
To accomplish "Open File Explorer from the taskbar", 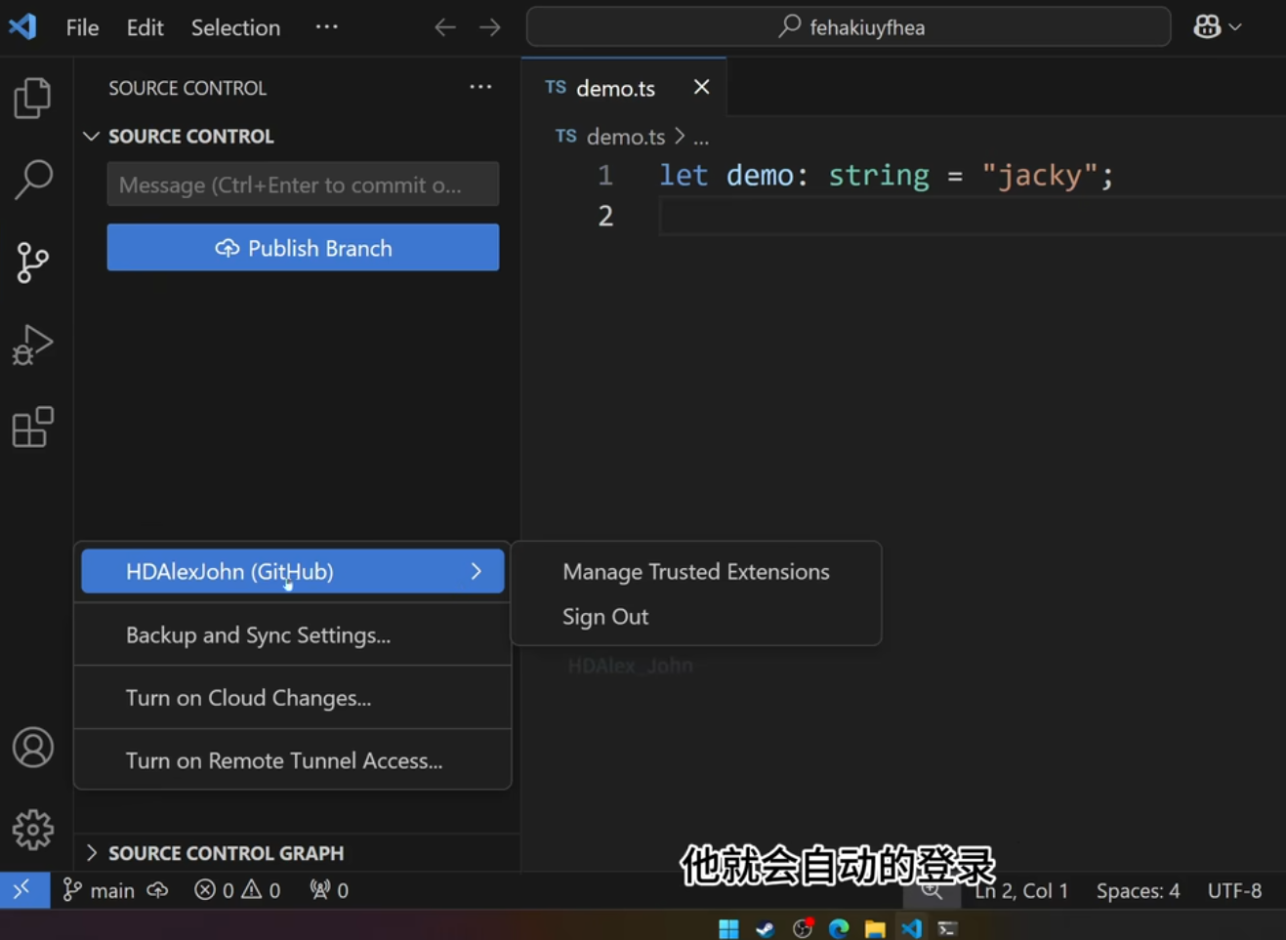I will click(x=875, y=927).
